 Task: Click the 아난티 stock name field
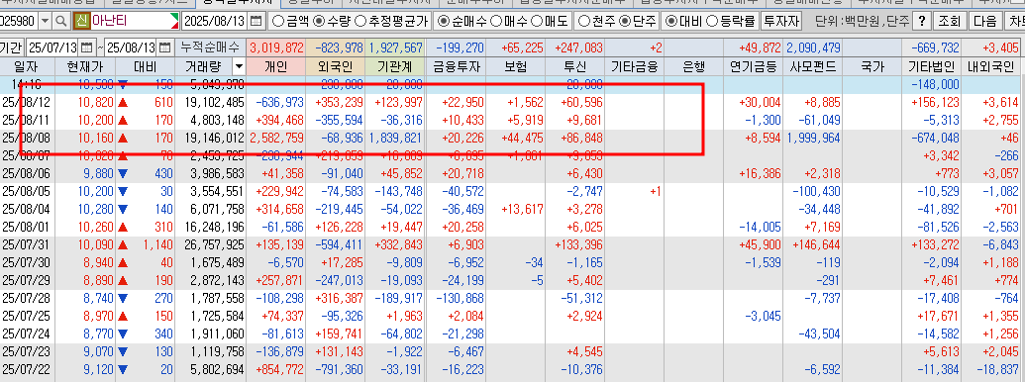[134, 21]
